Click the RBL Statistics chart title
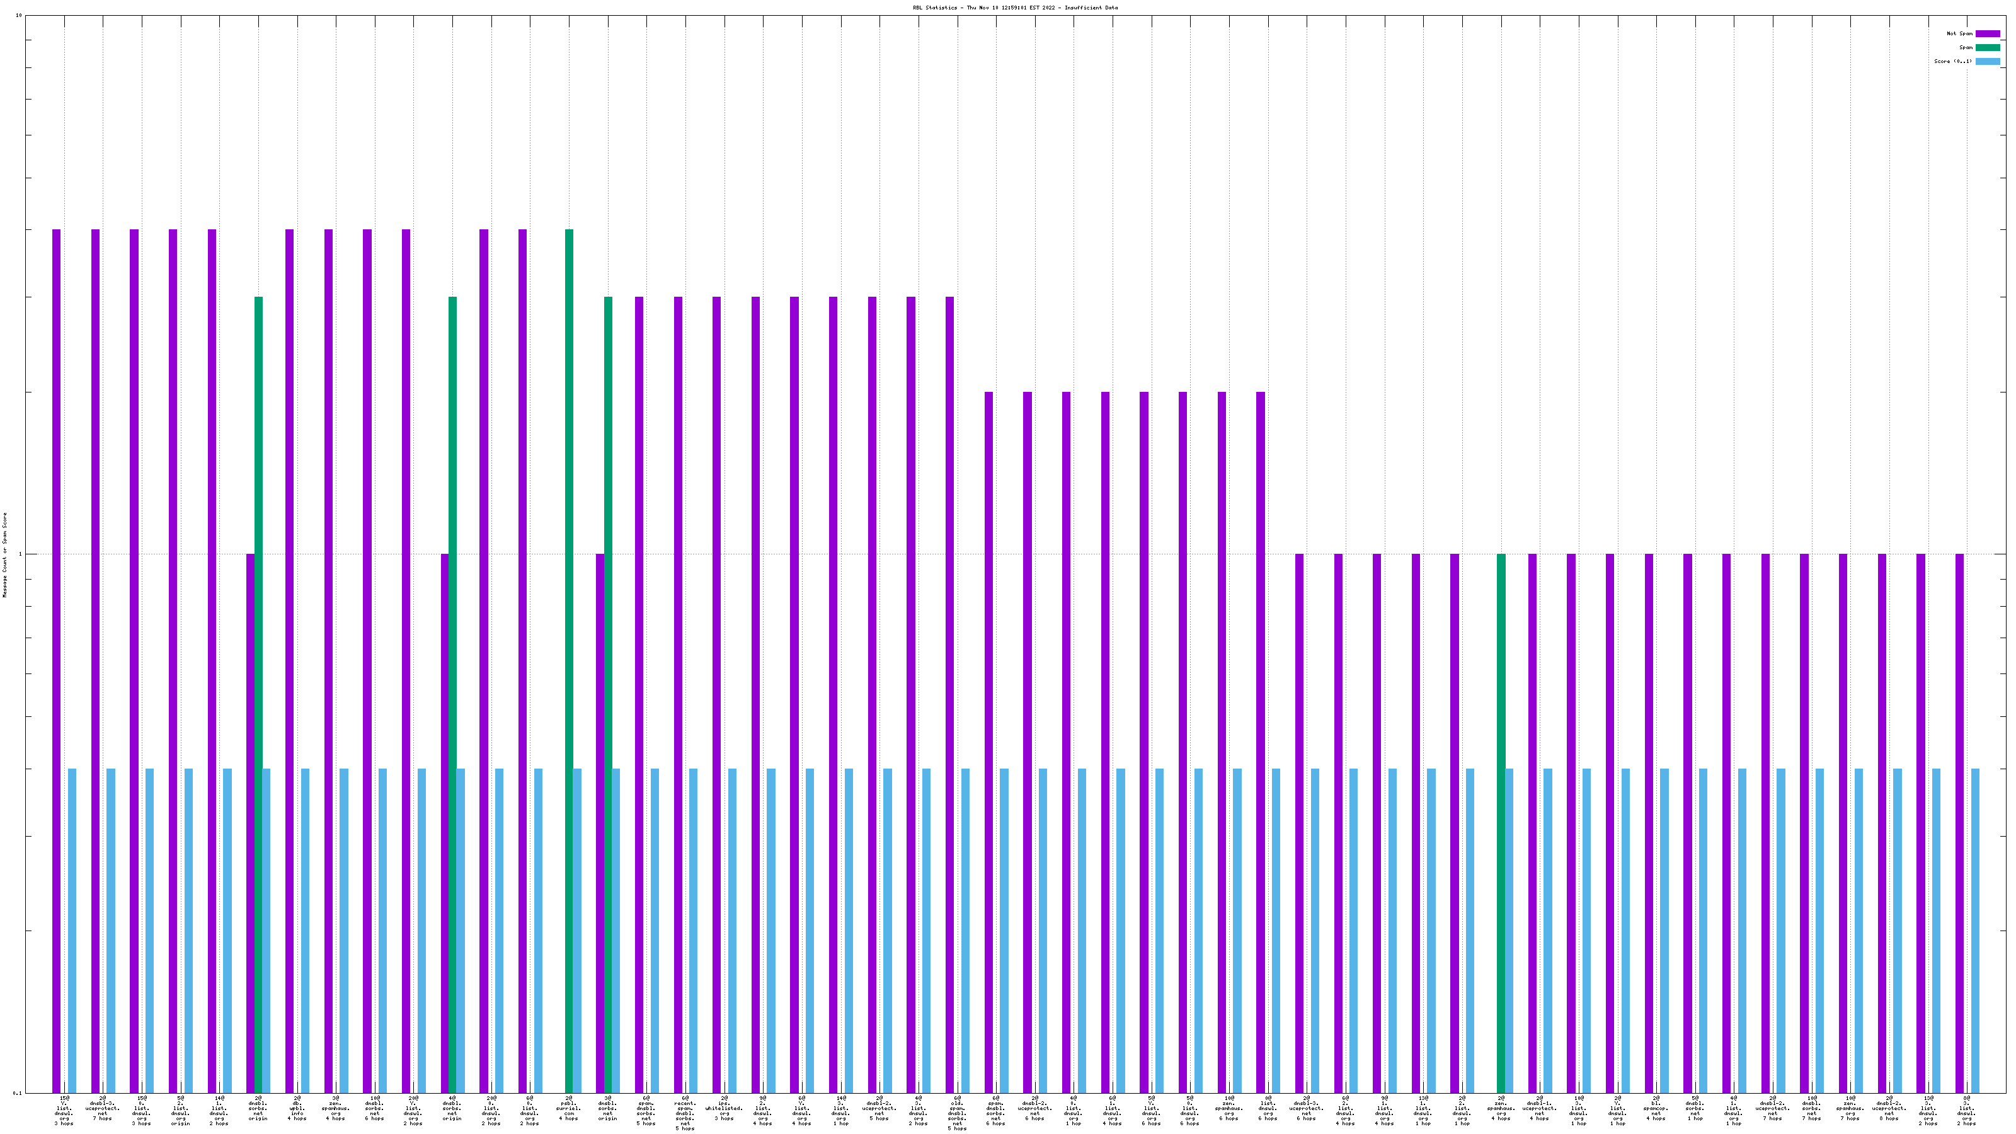The width and height of the screenshot is (2016, 1134). pos(1014,8)
